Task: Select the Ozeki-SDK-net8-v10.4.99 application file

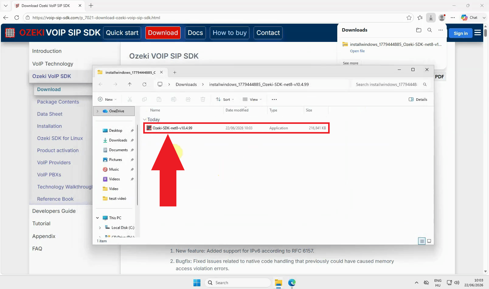Action: (236, 128)
